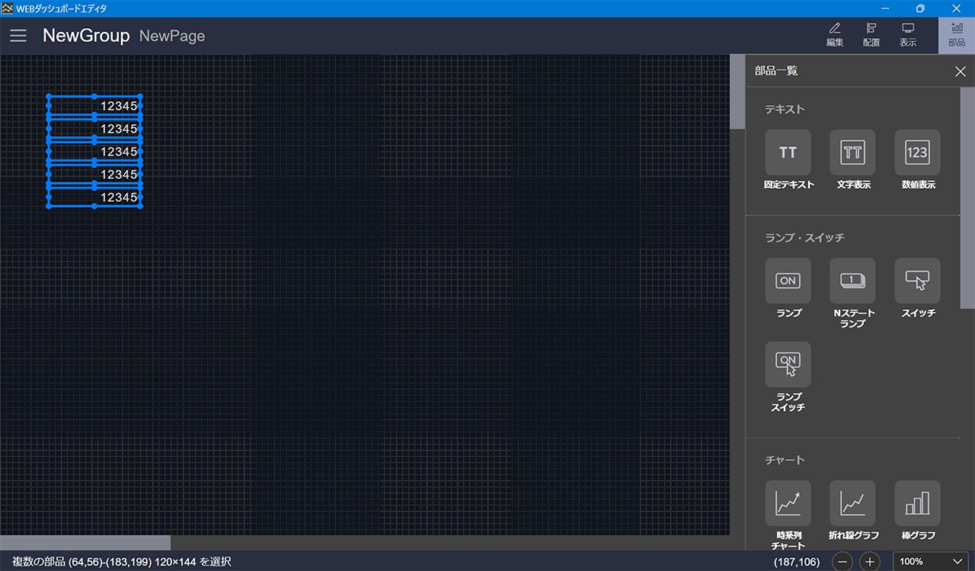Toggle the 部品 panel button
The width and height of the screenshot is (975, 571).
[957, 35]
